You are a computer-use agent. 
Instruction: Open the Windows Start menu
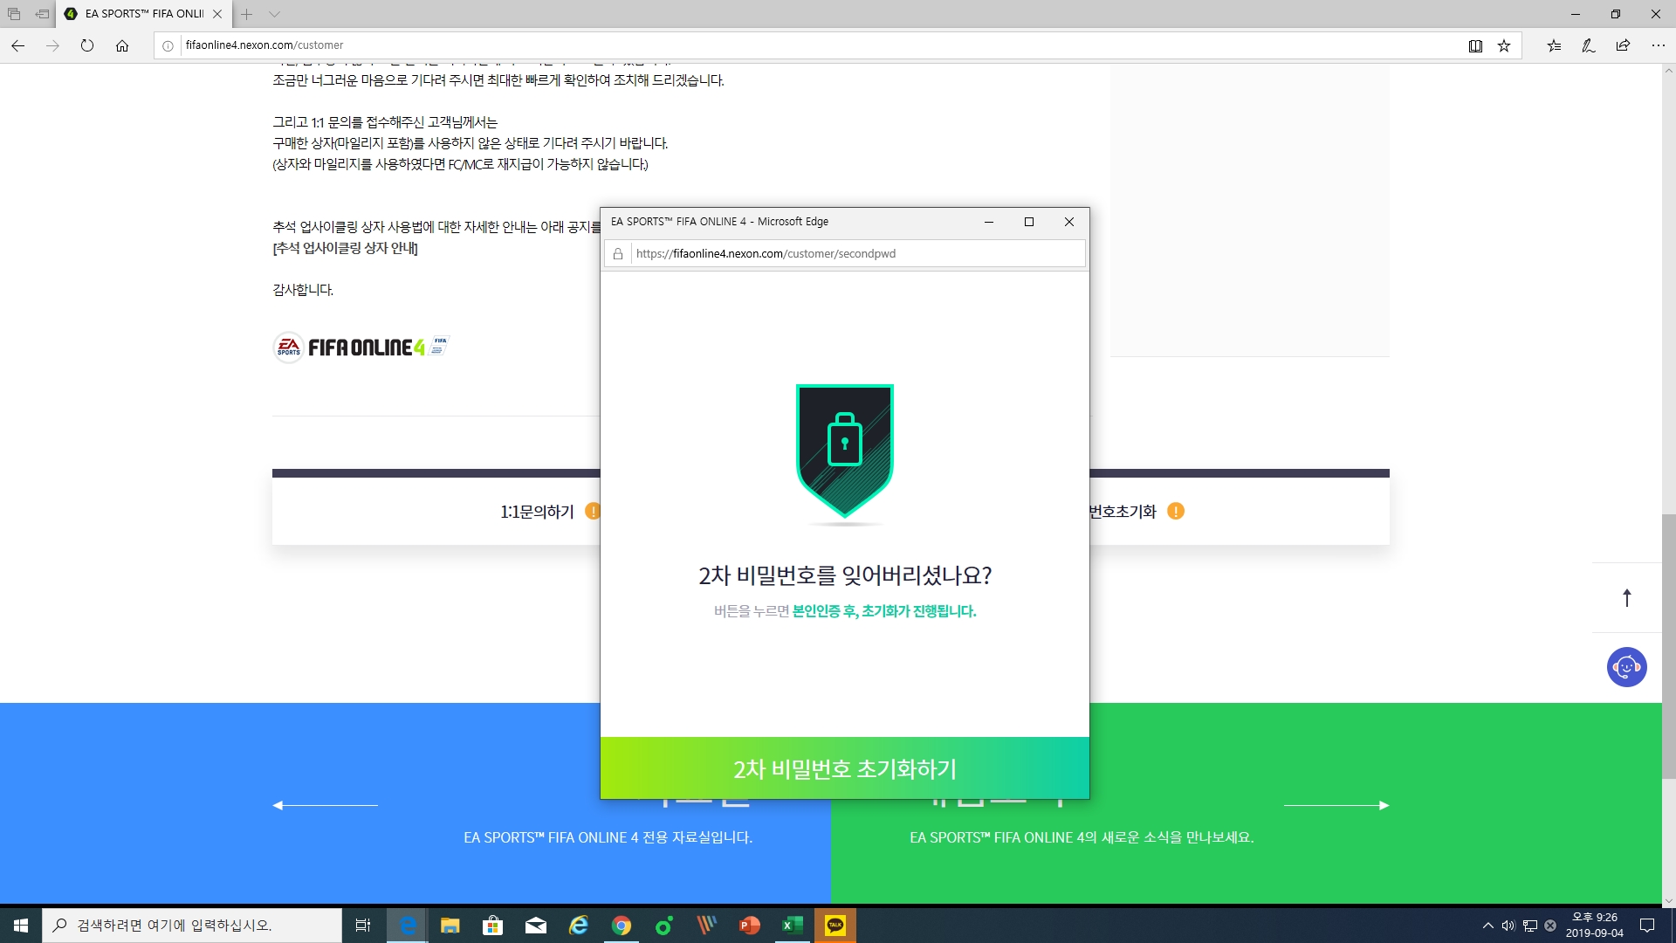(21, 926)
